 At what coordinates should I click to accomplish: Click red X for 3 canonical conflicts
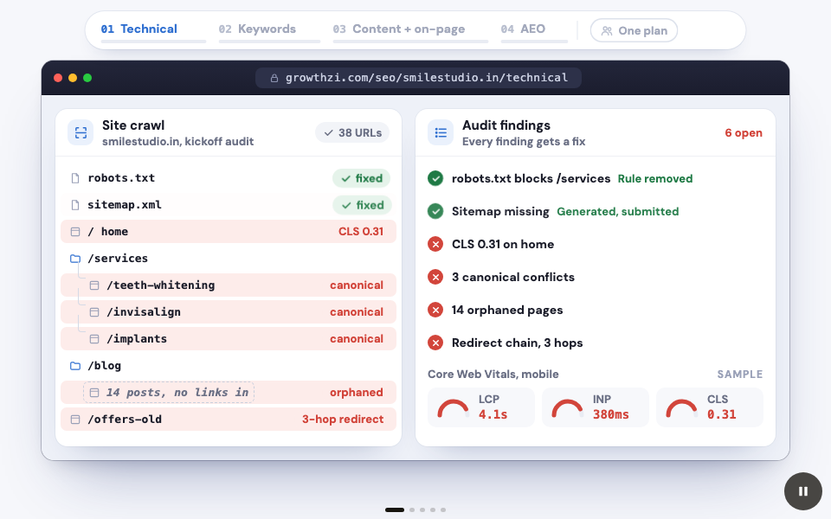point(435,277)
